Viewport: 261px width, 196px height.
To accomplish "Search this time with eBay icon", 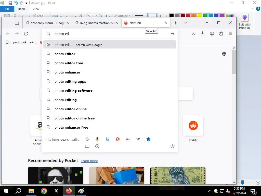I will click(128, 139).
